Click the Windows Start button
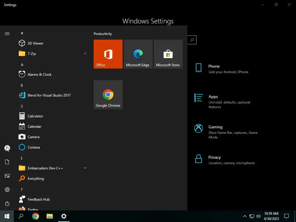296x222 pixels. click(x=7, y=216)
